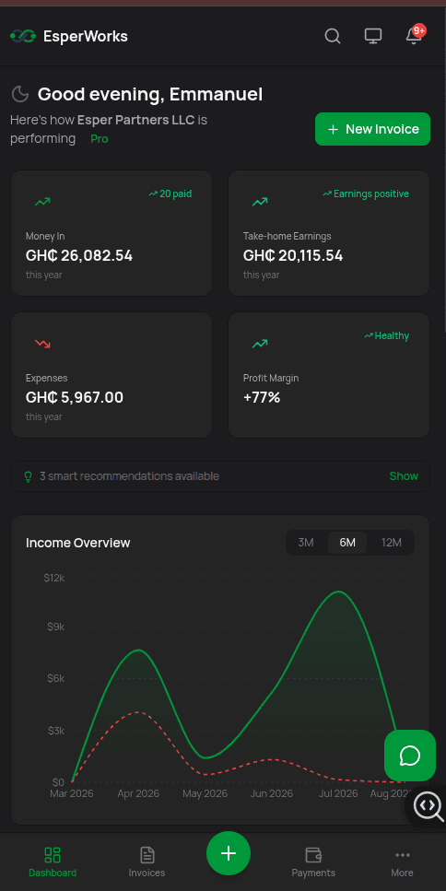446x891 pixels.
Task: Click the EsperWorks logo icon
Action: point(23,36)
